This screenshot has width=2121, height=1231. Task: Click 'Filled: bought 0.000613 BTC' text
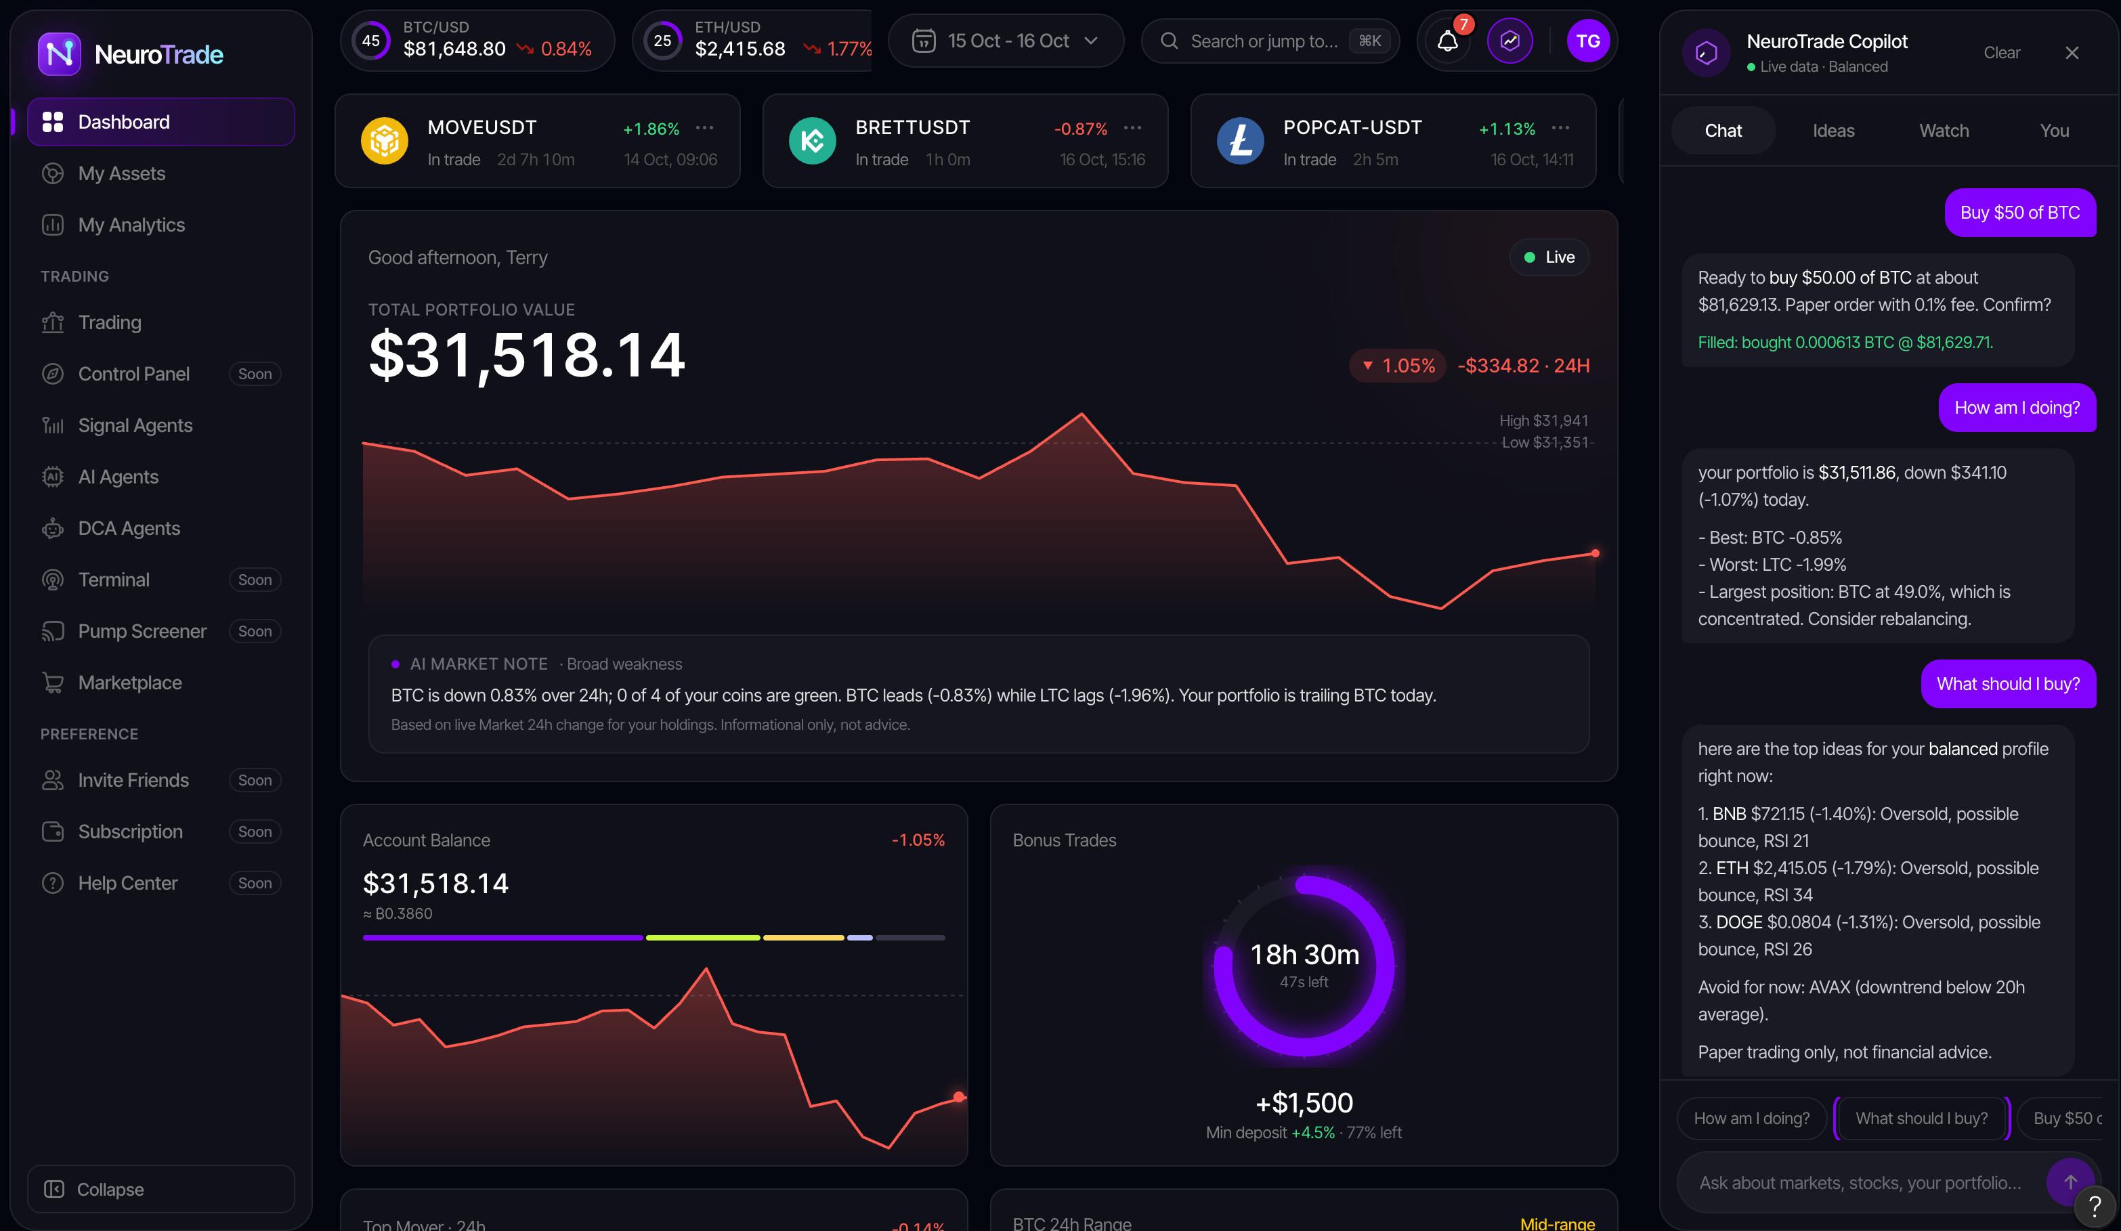tap(1845, 343)
